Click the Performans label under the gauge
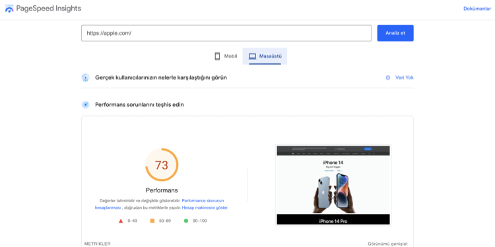The width and height of the screenshot is (495, 247). pos(162,190)
